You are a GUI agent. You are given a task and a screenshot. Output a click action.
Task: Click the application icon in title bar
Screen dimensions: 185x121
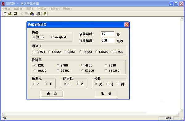3,4
